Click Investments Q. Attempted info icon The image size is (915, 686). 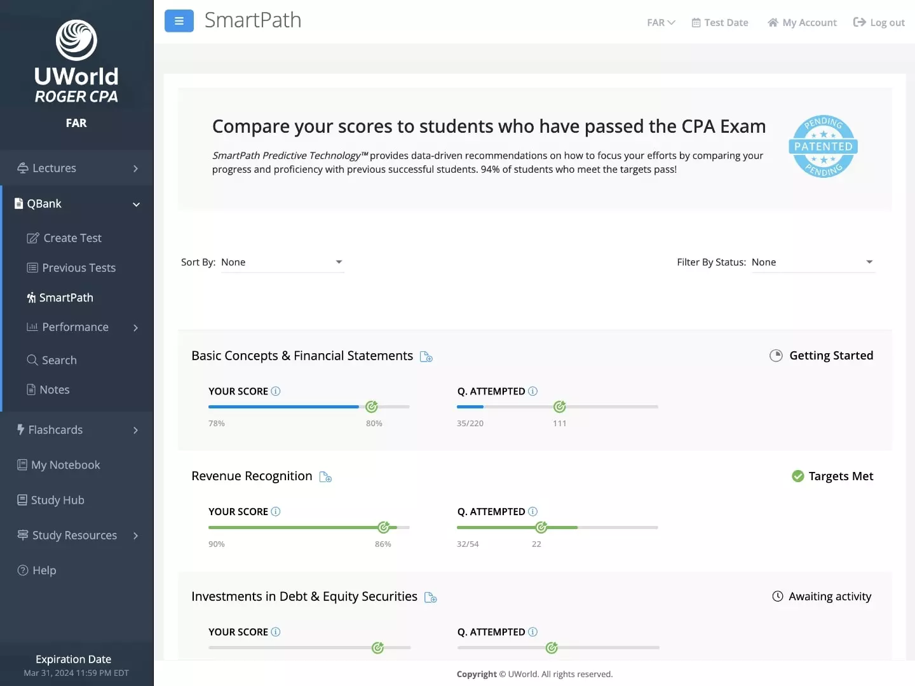click(x=533, y=632)
